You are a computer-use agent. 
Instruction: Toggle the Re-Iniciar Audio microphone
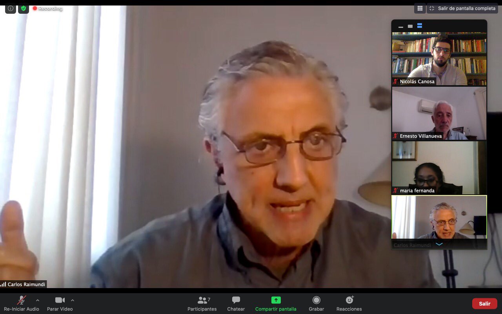(x=22, y=303)
